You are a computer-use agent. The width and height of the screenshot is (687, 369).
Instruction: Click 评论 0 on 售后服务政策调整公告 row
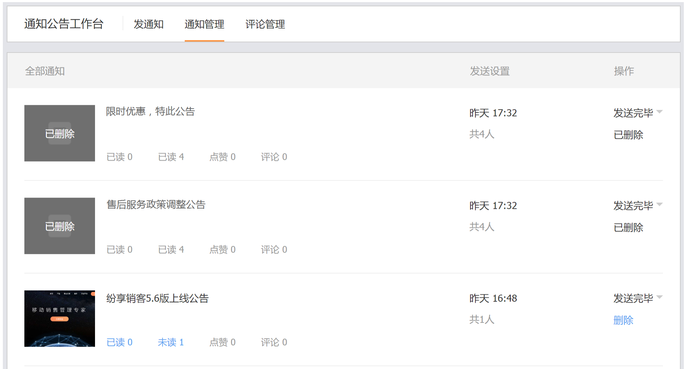pyautogui.click(x=274, y=250)
